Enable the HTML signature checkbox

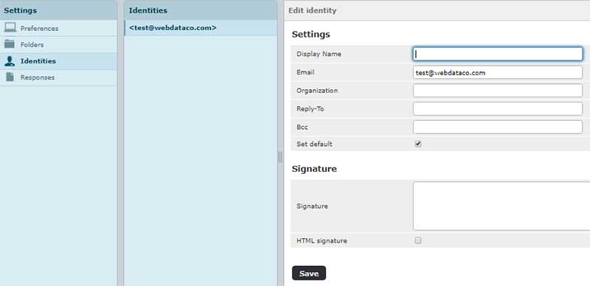tap(418, 240)
